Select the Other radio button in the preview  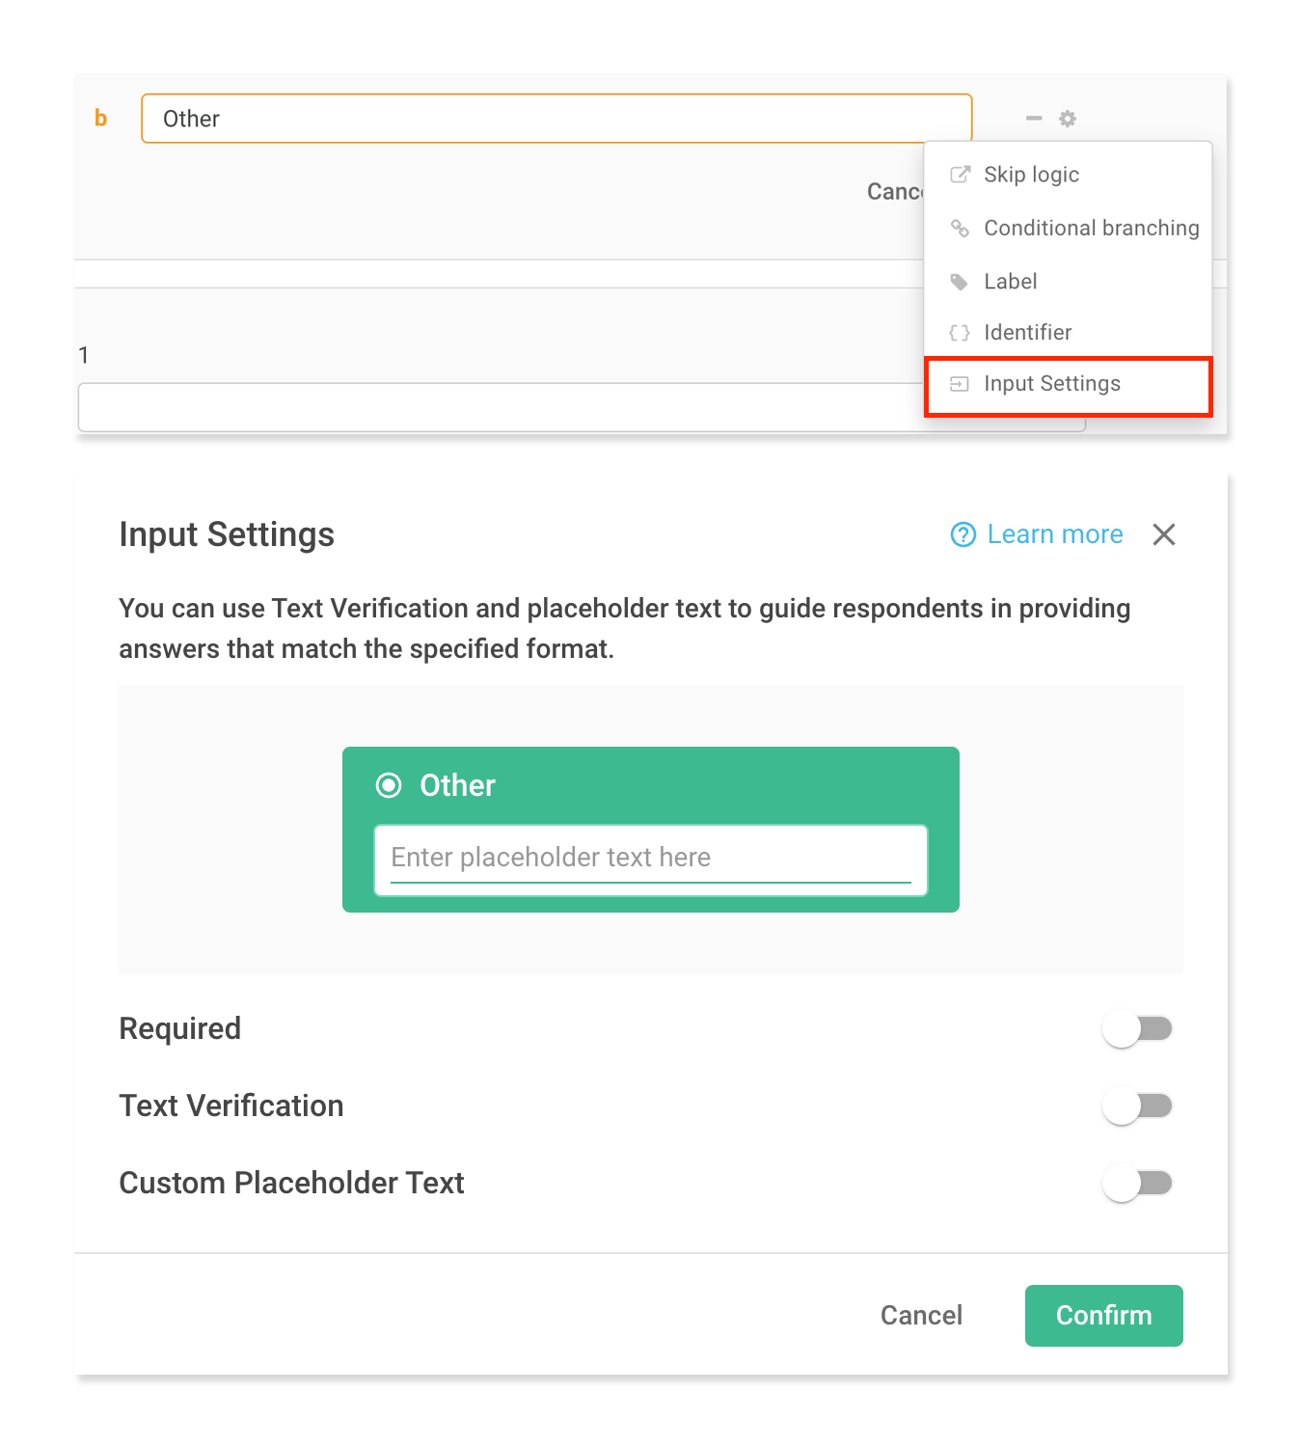pyautogui.click(x=389, y=785)
